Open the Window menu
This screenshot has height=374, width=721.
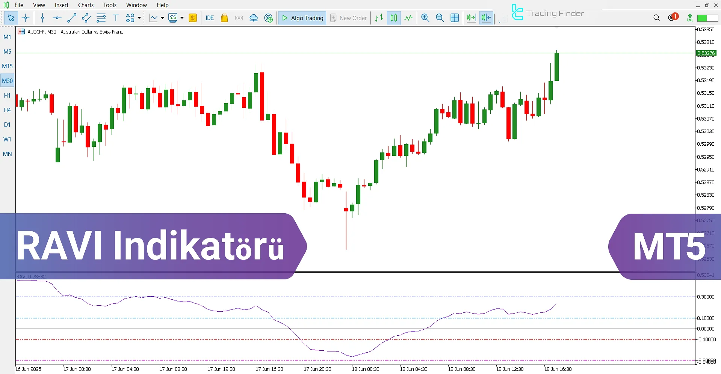tap(136, 5)
